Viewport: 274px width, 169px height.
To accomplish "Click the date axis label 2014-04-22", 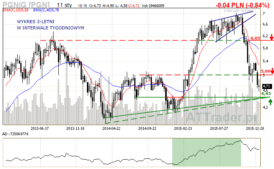I will pos(111,128).
